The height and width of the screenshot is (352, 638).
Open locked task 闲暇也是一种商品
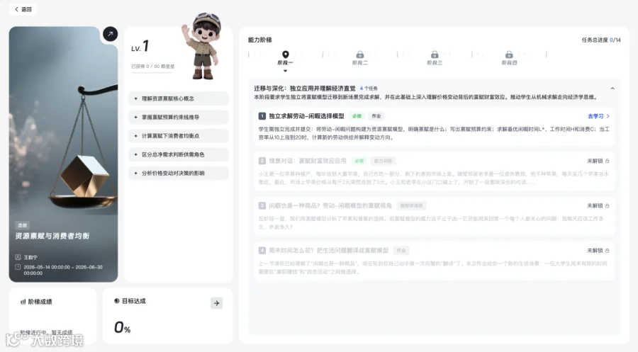pos(434,216)
